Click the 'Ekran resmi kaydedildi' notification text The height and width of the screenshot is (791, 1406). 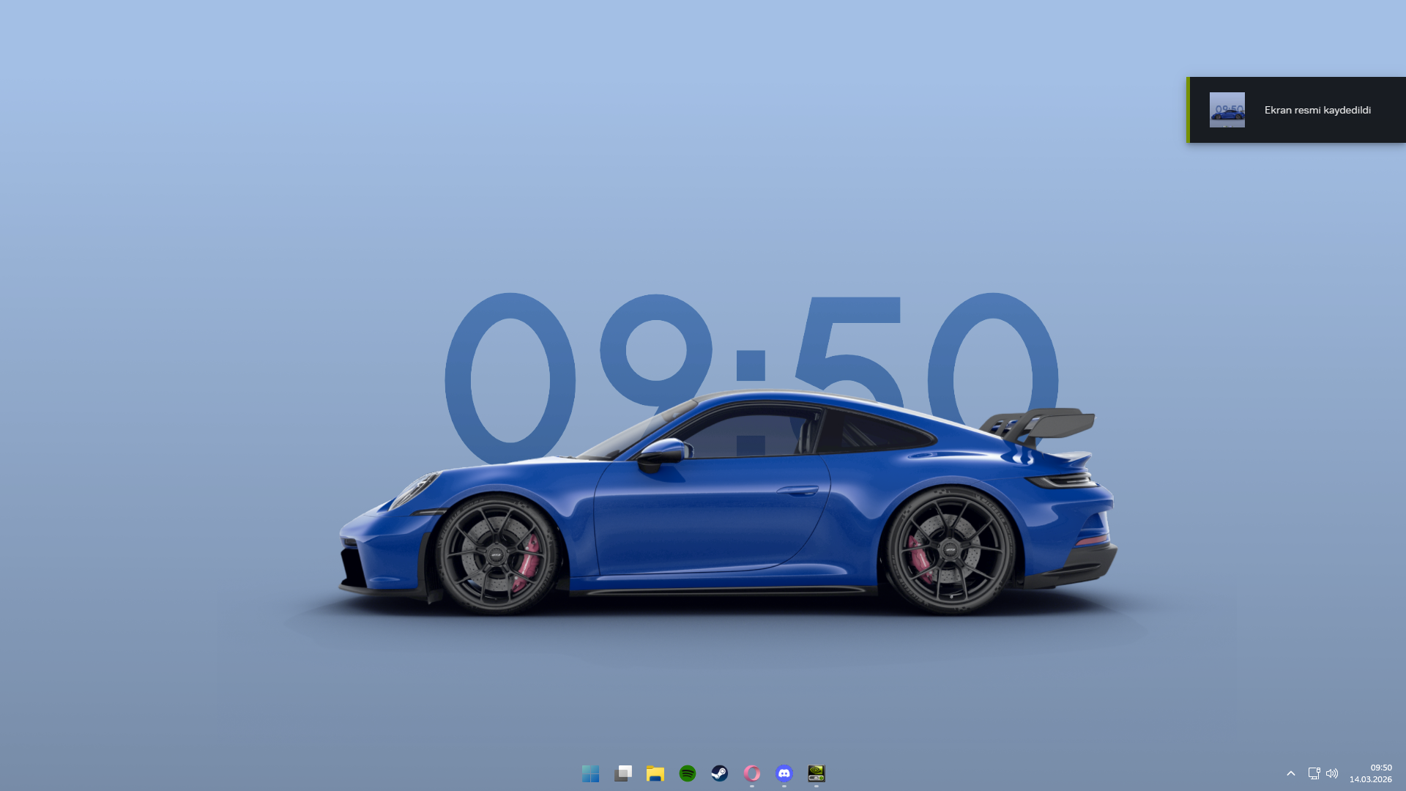tap(1317, 110)
